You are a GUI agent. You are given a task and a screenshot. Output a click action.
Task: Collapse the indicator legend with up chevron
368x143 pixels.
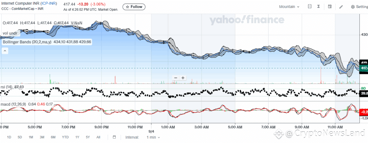[5, 51]
